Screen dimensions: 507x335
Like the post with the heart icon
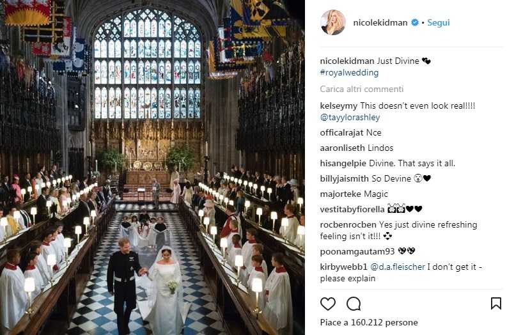[327, 304]
